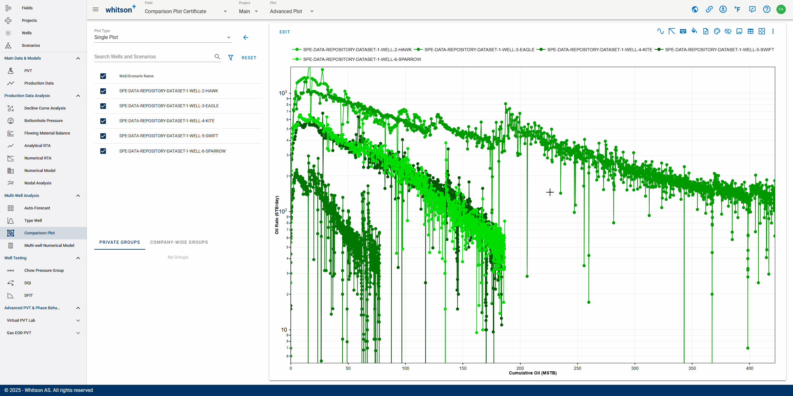Click the RESET button in filter area
Screen dimensions: 793x396
pos(250,57)
